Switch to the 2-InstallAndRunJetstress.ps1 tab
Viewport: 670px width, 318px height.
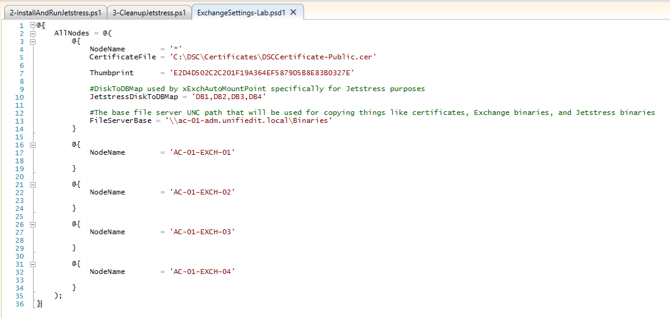click(55, 12)
